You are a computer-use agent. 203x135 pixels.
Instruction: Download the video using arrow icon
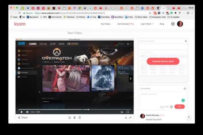coord(126,118)
